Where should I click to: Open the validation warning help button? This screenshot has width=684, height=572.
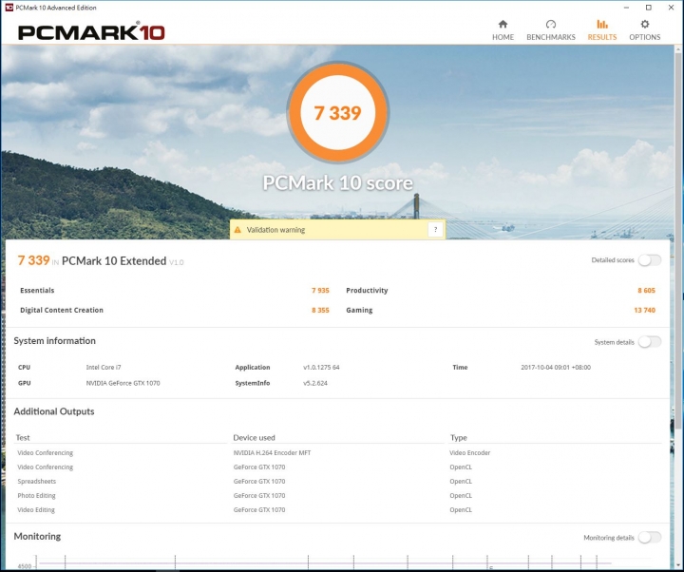(435, 229)
